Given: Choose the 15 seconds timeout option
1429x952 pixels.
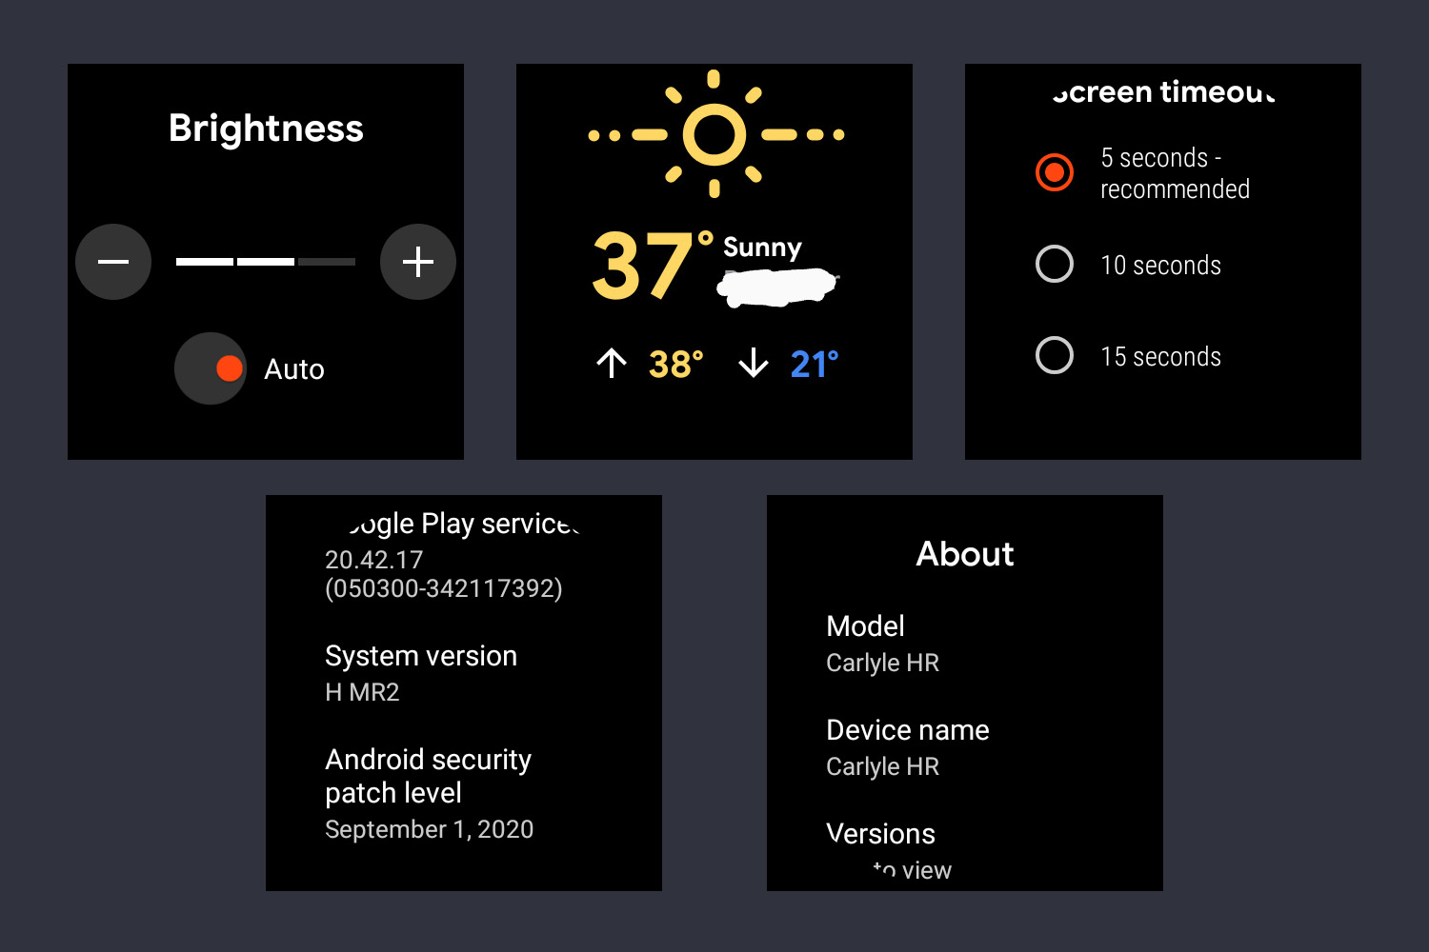Looking at the screenshot, I should coord(1055,356).
